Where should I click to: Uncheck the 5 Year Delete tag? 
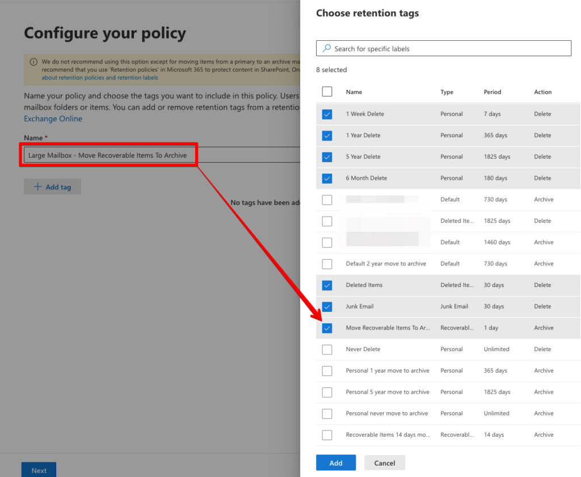[327, 157]
